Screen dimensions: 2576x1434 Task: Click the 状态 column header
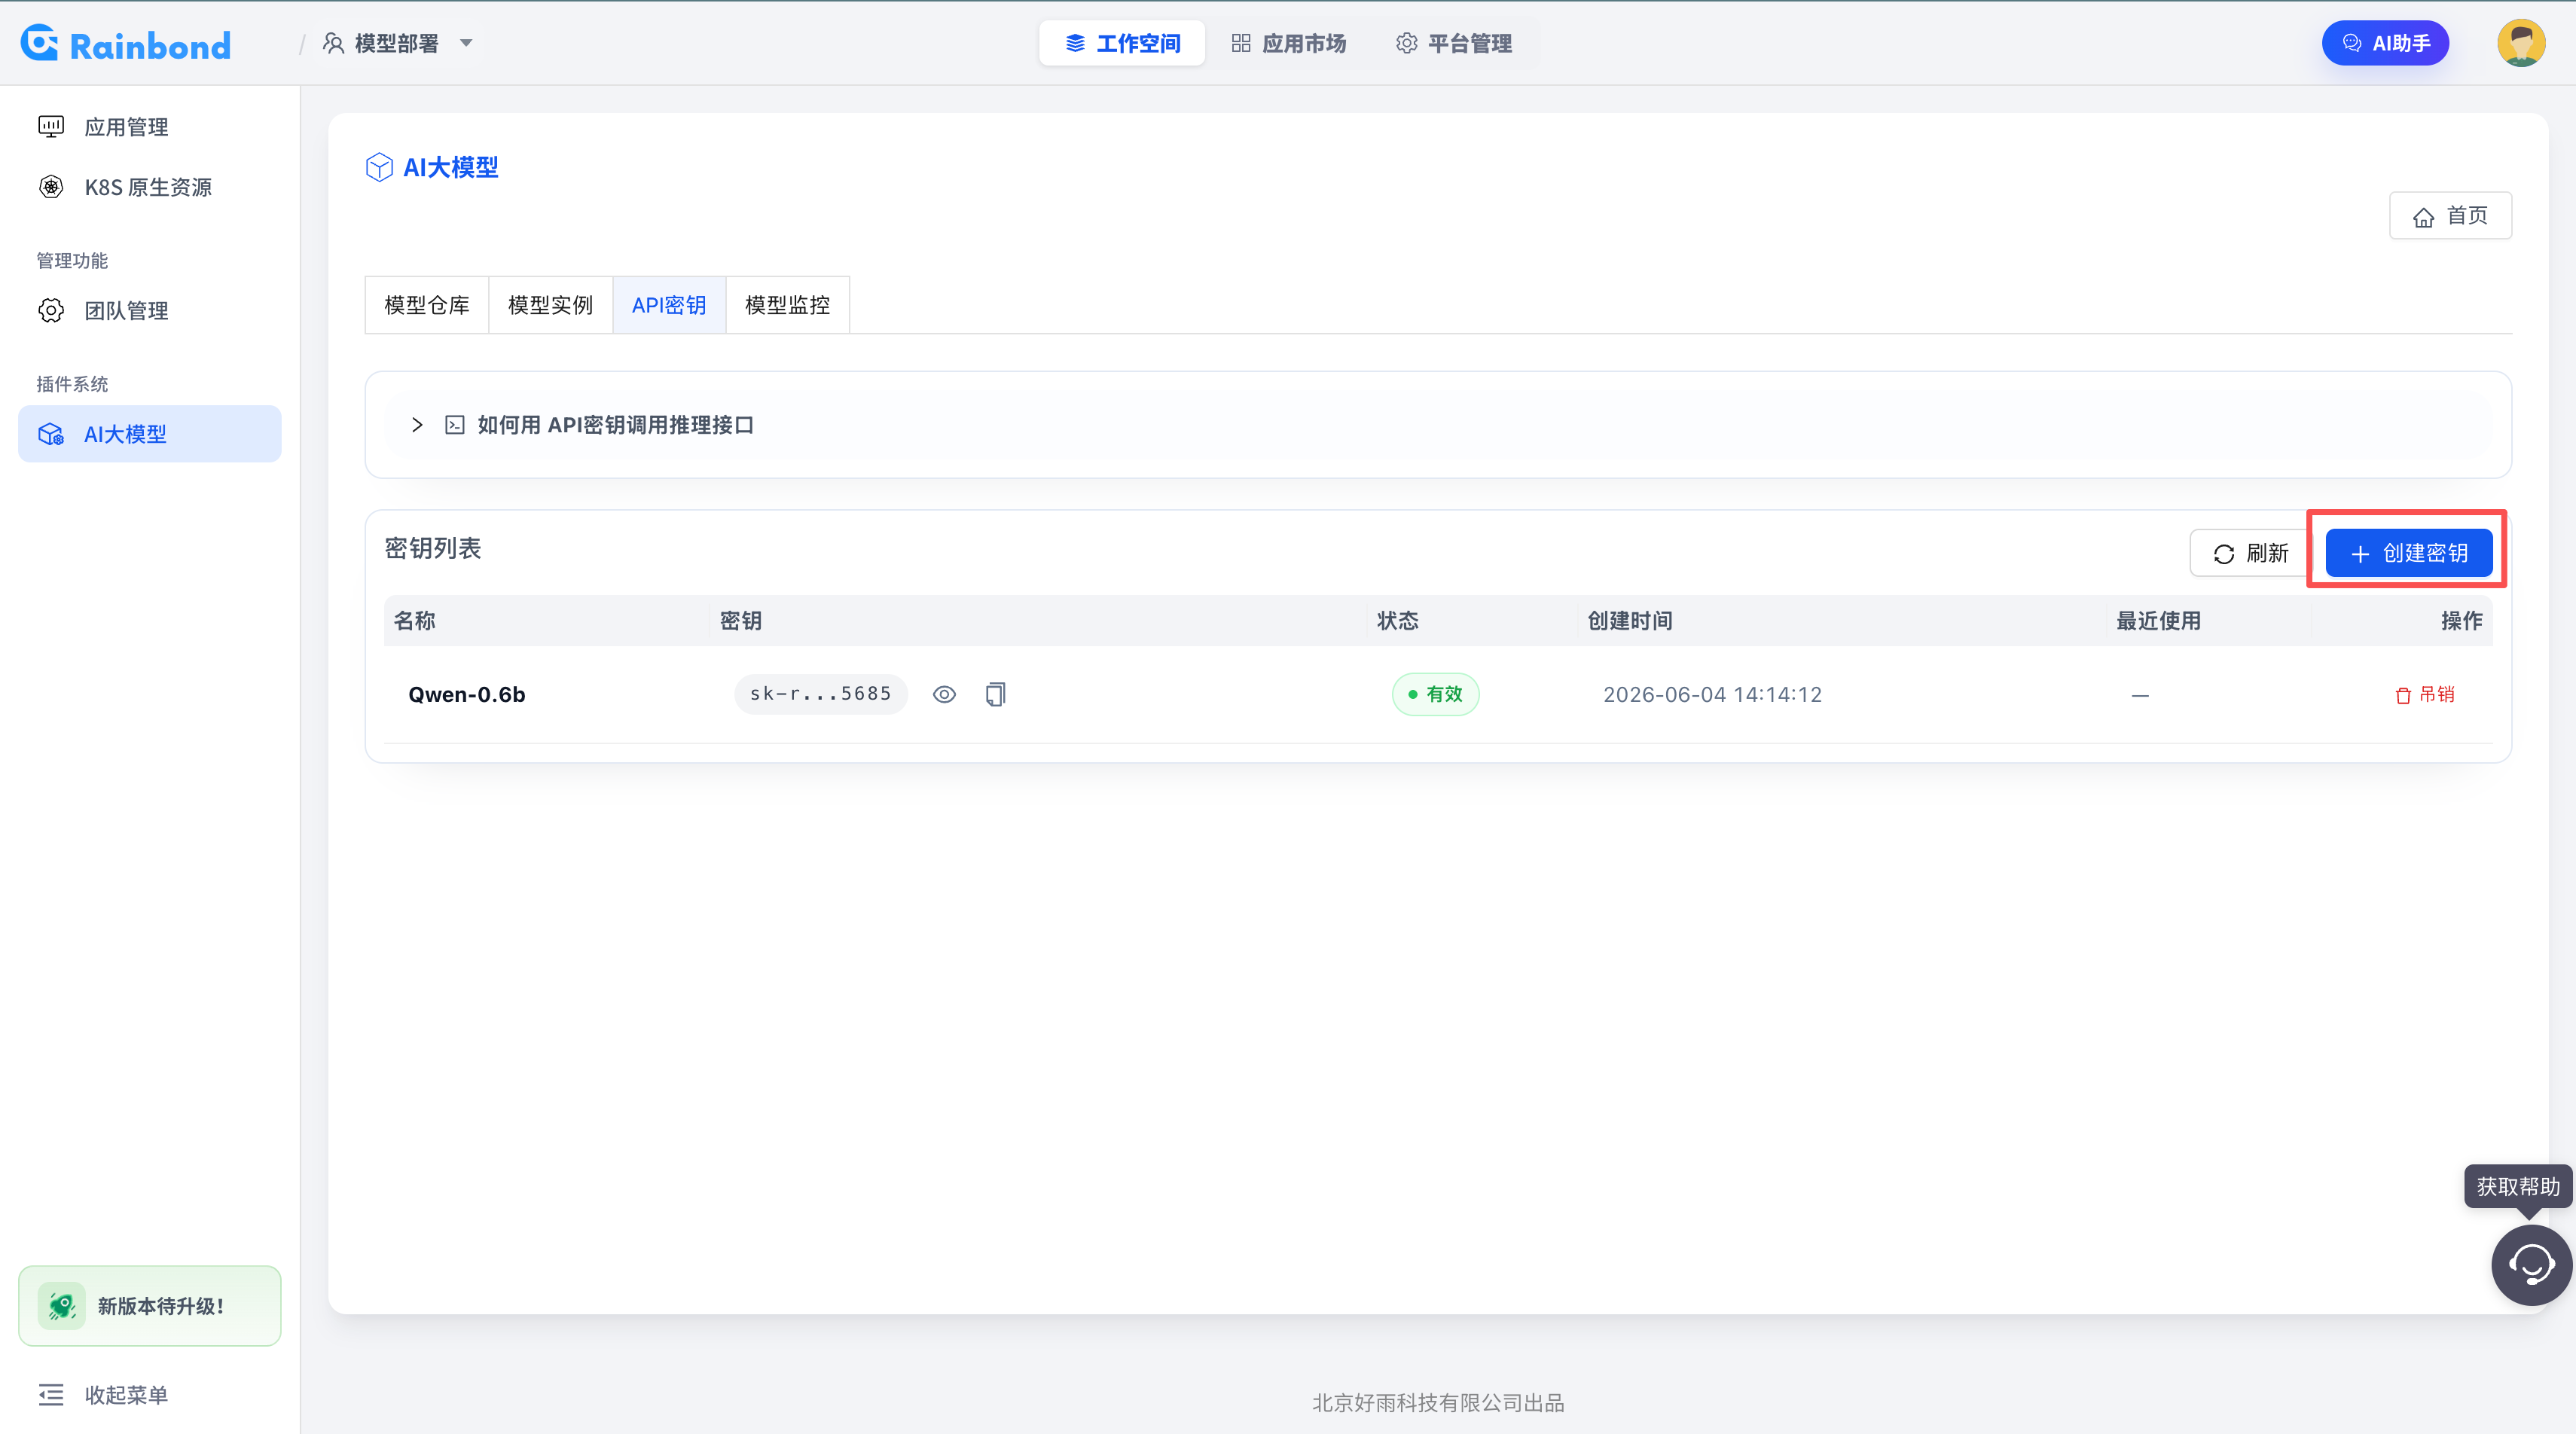pyautogui.click(x=1398, y=620)
